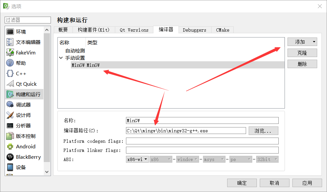The image size is (327, 192).
Task: Switch to the CMake tab
Action: [x=223, y=30]
